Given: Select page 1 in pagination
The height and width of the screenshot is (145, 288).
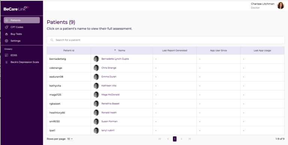Looking at the screenshot, I should click(x=175, y=139).
